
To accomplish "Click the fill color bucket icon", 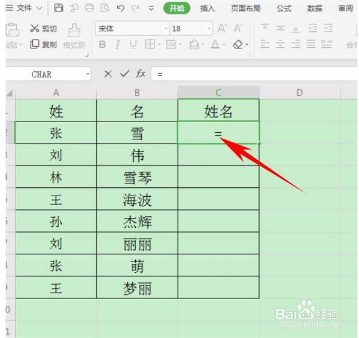I will (194, 44).
